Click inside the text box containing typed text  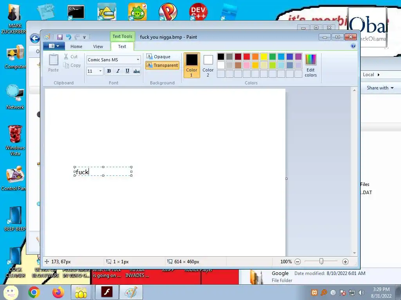click(x=103, y=171)
